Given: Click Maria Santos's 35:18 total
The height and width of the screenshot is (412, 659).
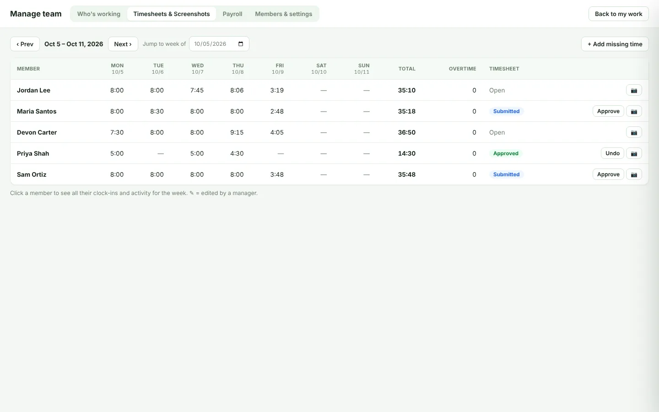Looking at the screenshot, I should pyautogui.click(x=407, y=111).
